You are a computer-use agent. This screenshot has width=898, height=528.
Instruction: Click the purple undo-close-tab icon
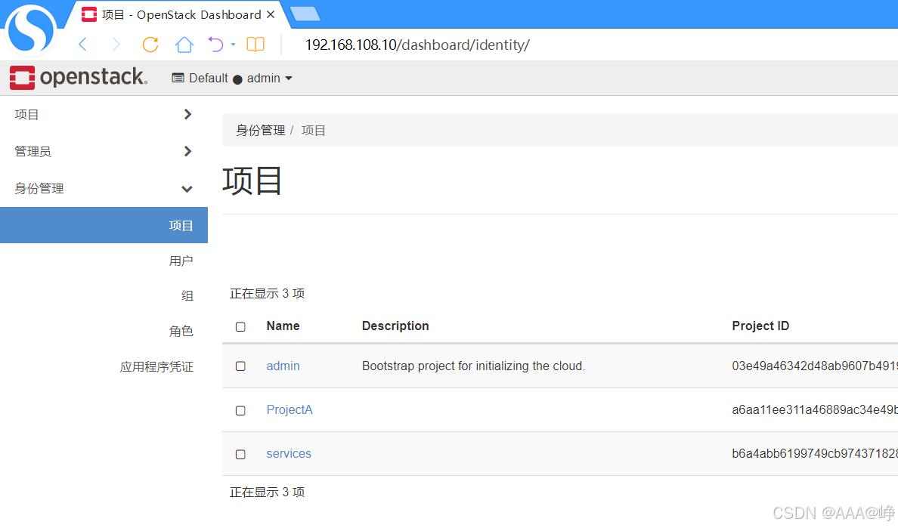point(215,44)
